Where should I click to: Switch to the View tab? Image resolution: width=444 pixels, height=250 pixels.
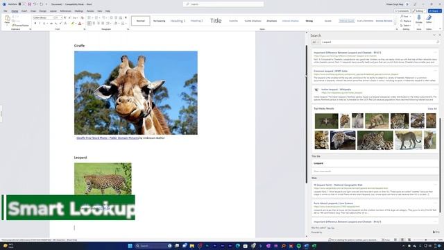100,11
